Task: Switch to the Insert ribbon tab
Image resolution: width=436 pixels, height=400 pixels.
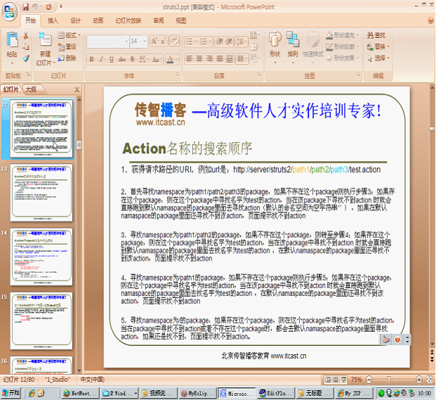Action: [x=53, y=21]
